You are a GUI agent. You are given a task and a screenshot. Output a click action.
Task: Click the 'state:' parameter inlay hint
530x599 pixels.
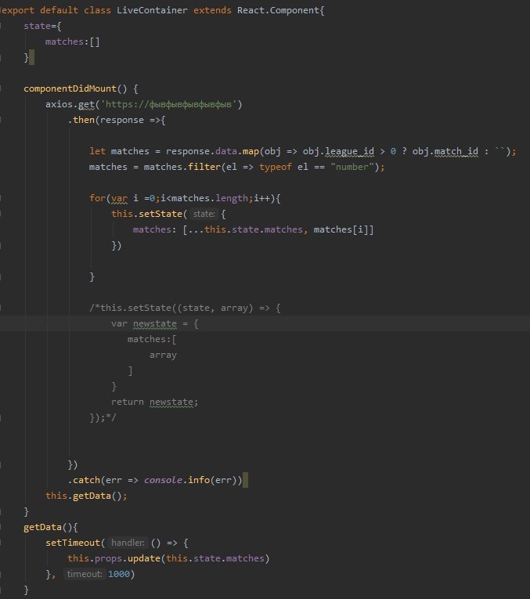(204, 214)
